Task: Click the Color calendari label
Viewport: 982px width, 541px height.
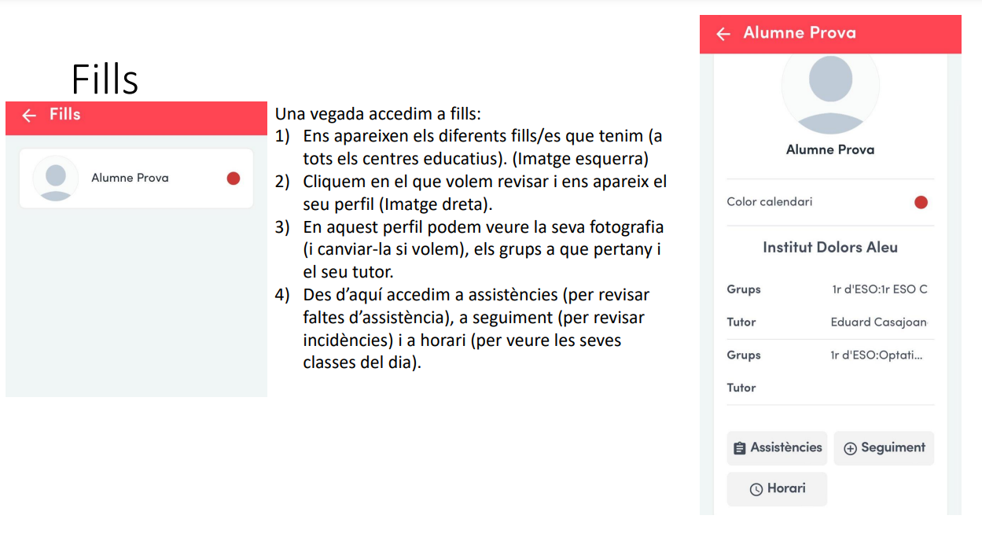Action: point(770,202)
